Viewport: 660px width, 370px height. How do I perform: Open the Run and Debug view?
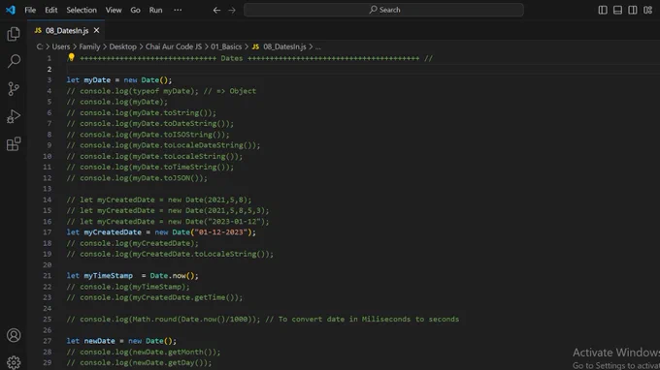[14, 116]
